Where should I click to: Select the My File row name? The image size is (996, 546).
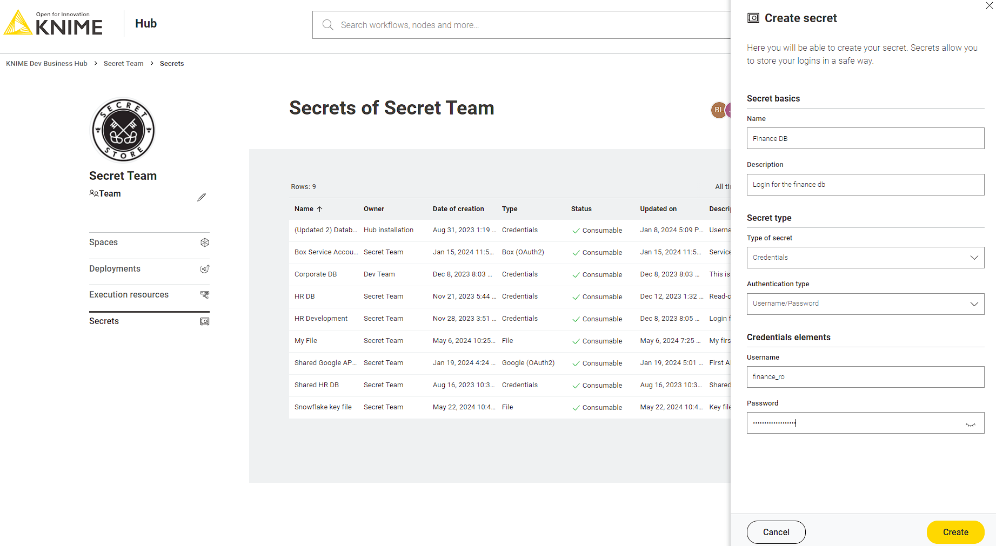306,341
